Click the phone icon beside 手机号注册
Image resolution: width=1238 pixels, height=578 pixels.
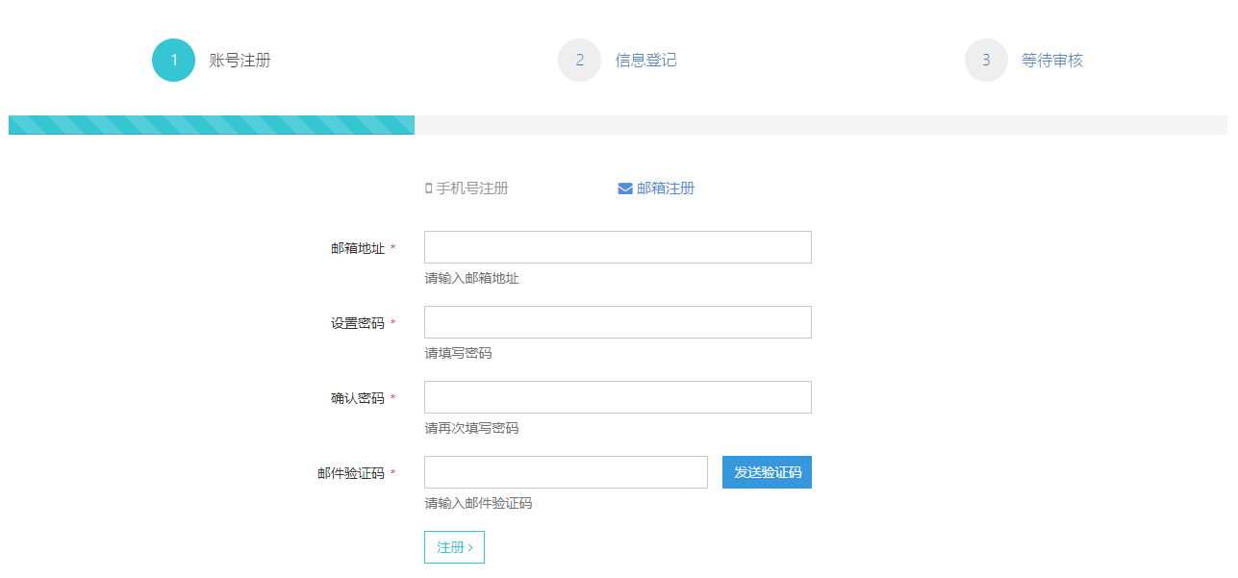coord(429,188)
